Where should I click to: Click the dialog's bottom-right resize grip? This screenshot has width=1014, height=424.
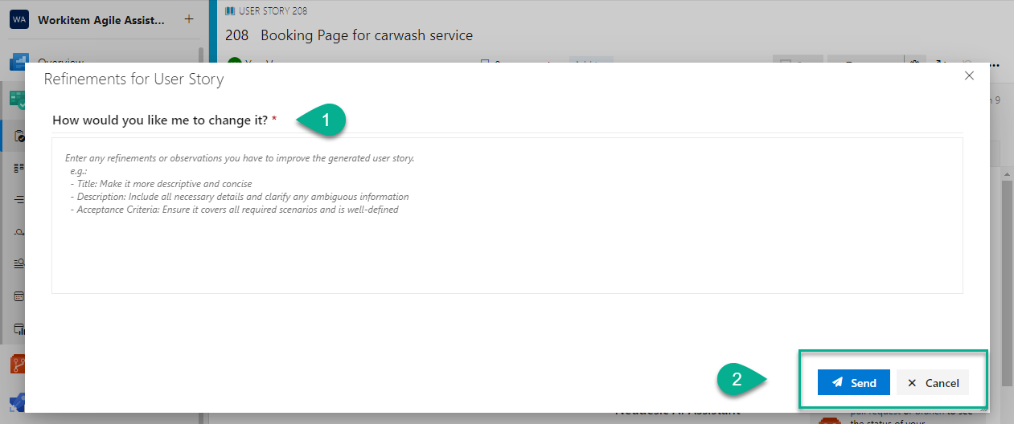985,408
